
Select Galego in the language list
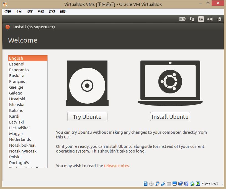click(28, 93)
